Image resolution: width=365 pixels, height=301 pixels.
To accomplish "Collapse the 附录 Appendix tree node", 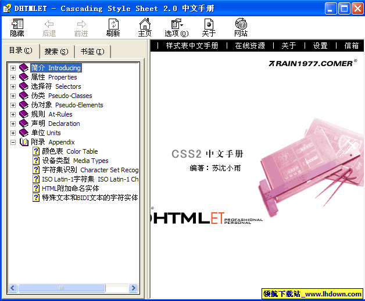I will click(13, 142).
